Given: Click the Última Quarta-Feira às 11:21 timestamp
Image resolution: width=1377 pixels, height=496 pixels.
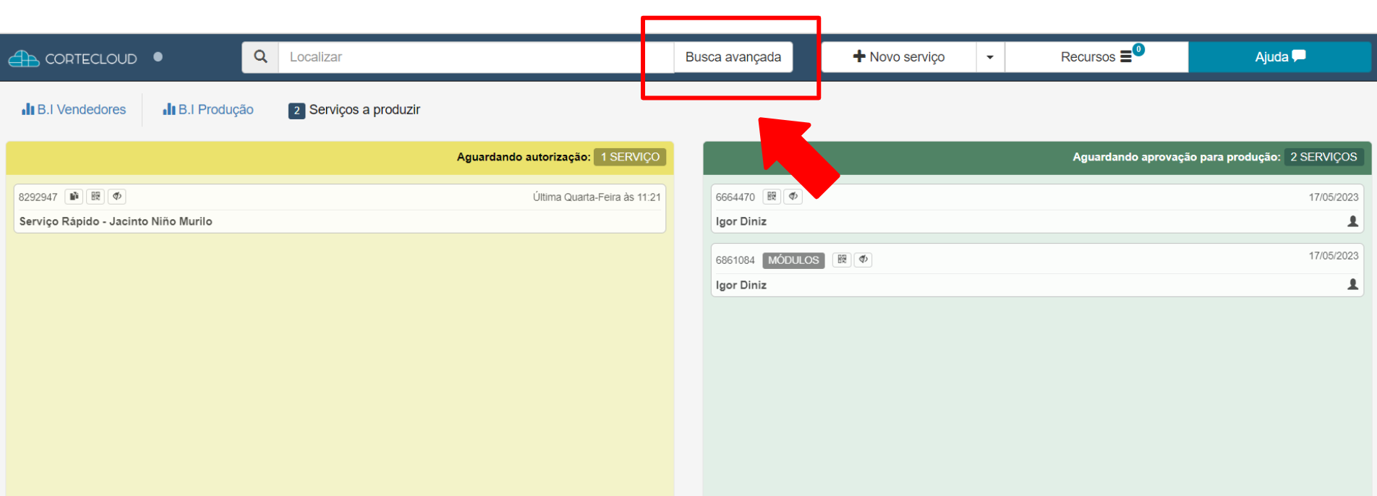Looking at the screenshot, I should tap(597, 197).
